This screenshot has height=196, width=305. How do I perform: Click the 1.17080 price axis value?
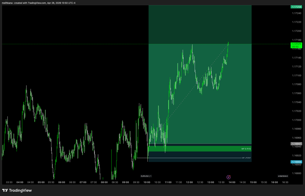point(297,84)
